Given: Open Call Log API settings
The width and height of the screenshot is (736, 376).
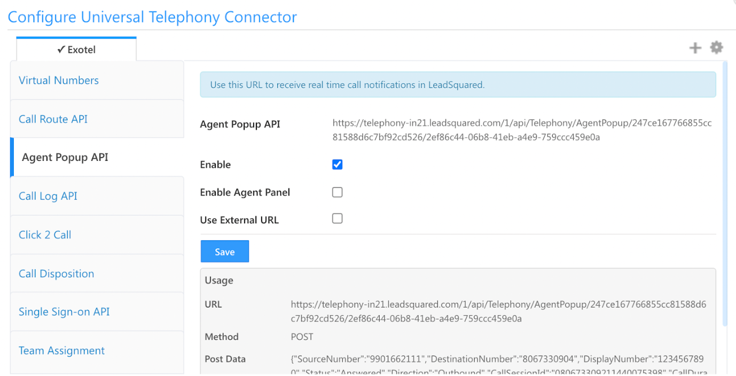Looking at the screenshot, I should [97, 196].
